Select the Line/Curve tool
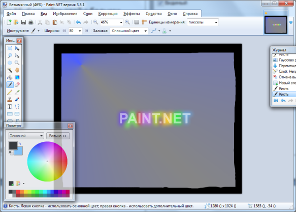Screen dimensions: 296x212 click(x=17, y=107)
